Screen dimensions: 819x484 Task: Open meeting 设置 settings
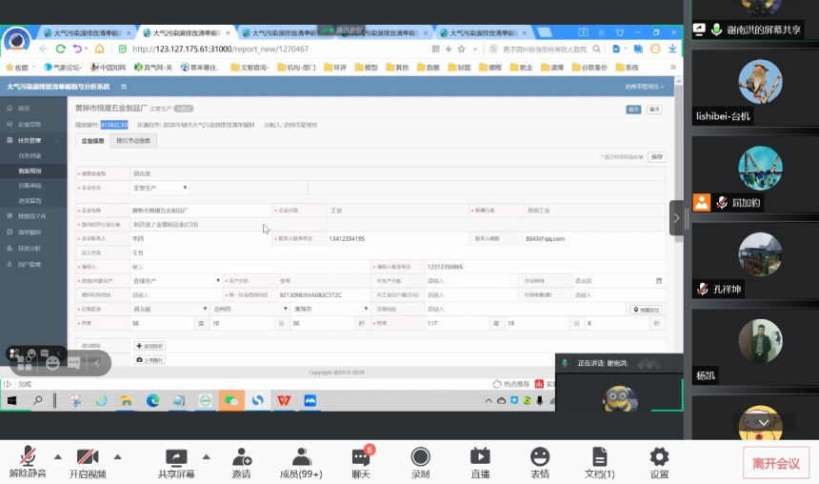tap(659, 463)
